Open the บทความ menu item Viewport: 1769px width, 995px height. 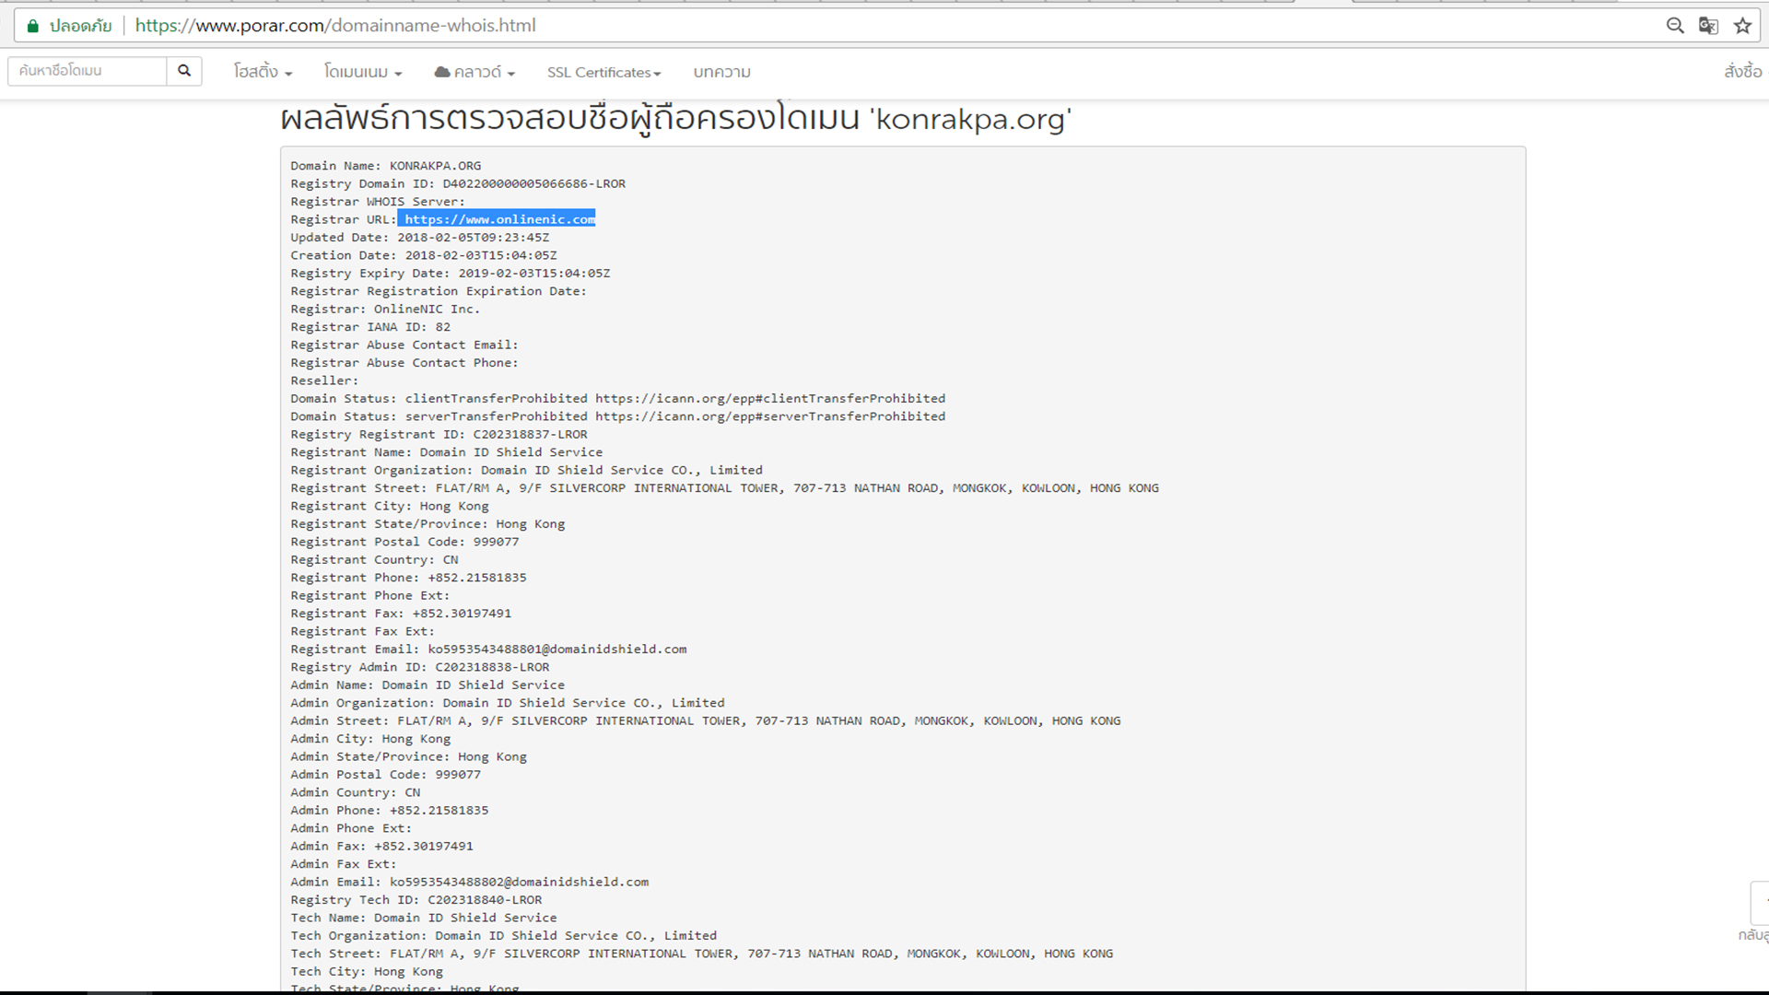tap(721, 72)
